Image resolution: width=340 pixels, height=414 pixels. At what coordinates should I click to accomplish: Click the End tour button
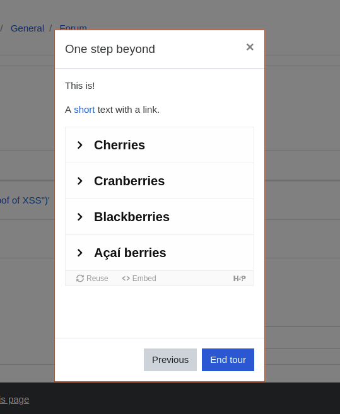[228, 360]
